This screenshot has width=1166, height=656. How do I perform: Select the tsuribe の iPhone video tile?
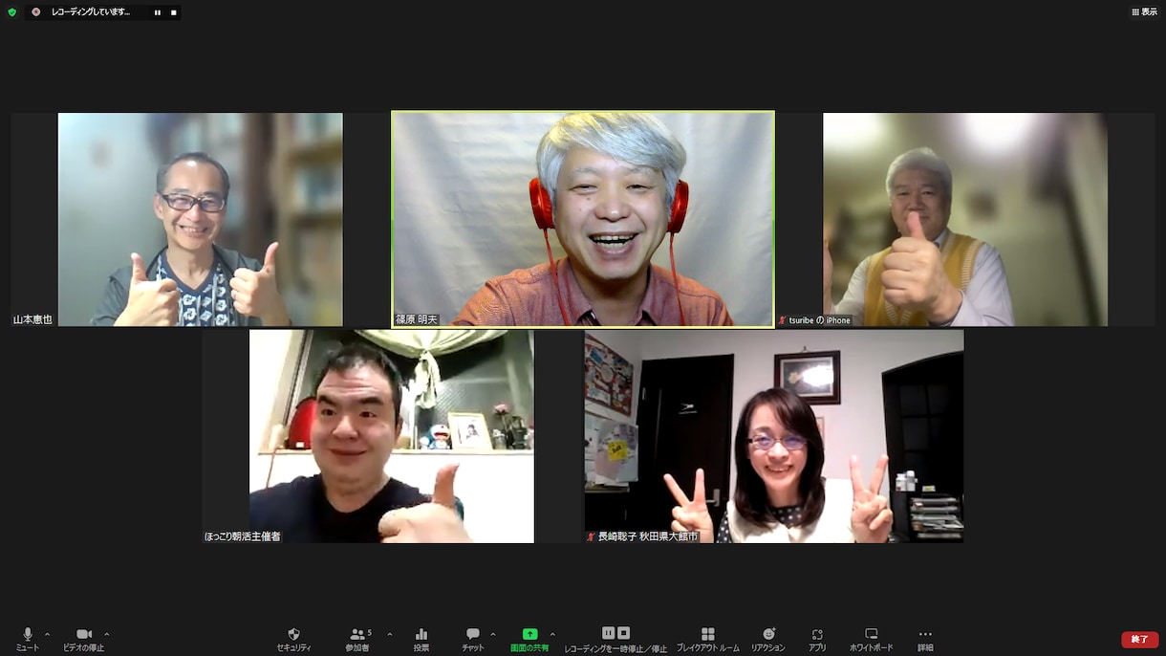point(965,220)
